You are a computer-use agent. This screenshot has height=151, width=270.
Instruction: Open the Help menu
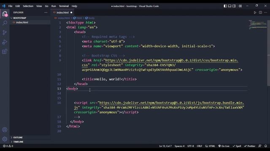click(74, 6)
